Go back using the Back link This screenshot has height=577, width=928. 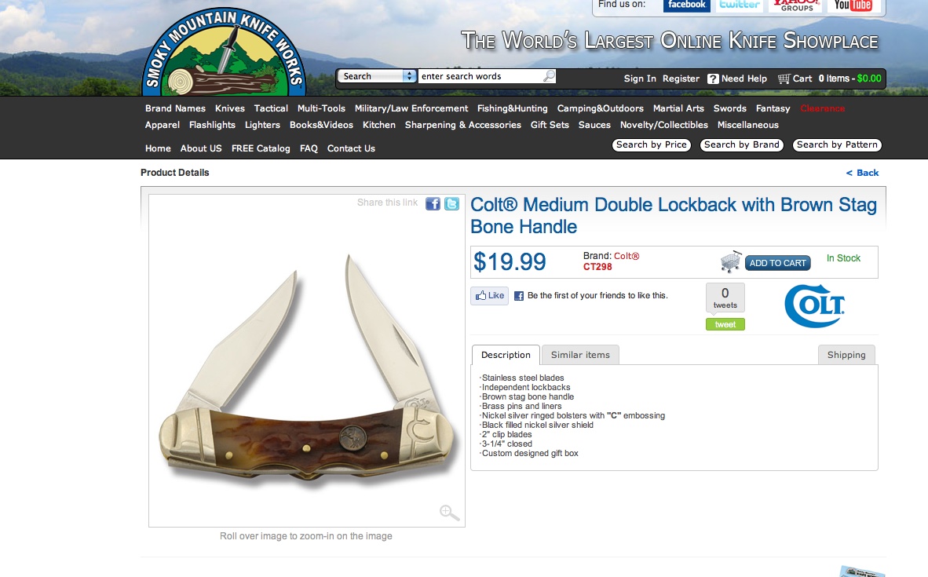pos(862,173)
